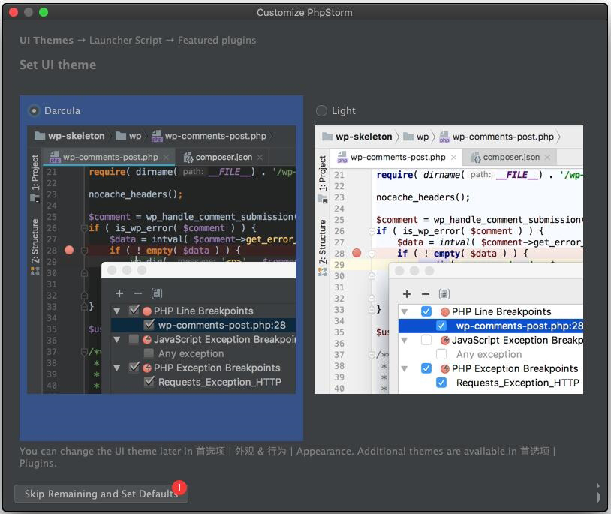The height and width of the screenshot is (514, 611).
Task: Click the group-by icon in Darcula preview
Action: tap(157, 293)
